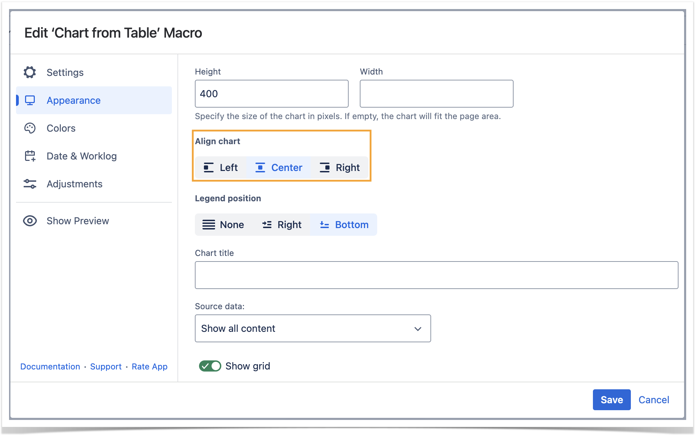698x437 pixels.
Task: Open the Colors tab
Action: (x=61, y=128)
